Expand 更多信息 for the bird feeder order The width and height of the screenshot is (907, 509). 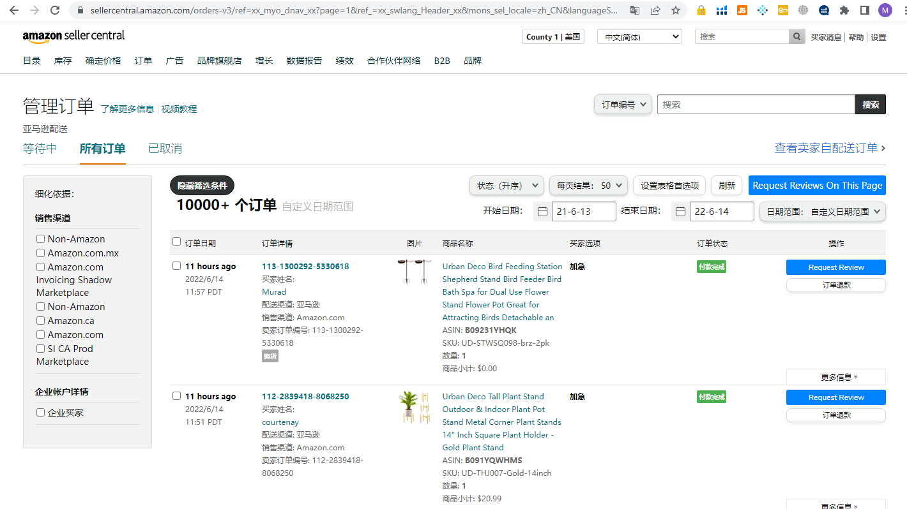click(x=836, y=377)
